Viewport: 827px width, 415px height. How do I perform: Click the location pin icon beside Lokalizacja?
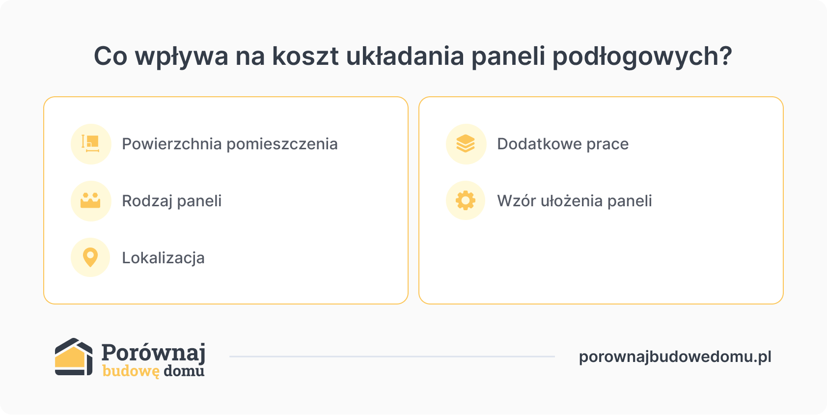pyautogui.click(x=90, y=257)
